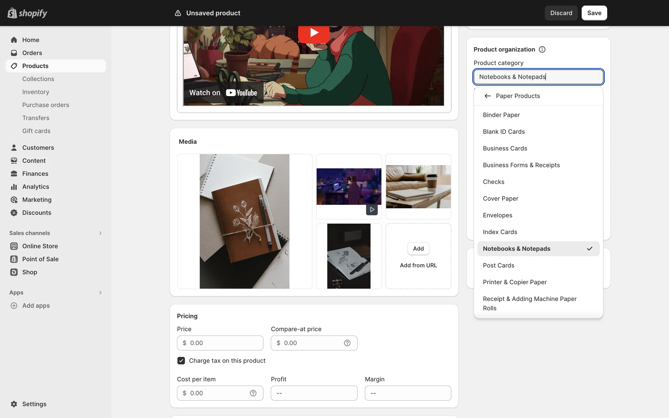
Task: Go back to Paper Products category
Action: pyautogui.click(x=487, y=96)
